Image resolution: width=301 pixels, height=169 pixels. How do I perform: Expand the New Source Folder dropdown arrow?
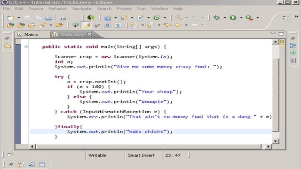(x=132, y=18)
